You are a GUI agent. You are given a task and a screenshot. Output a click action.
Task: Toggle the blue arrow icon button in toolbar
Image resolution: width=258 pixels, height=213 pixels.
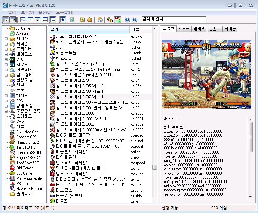[x=63, y=20]
